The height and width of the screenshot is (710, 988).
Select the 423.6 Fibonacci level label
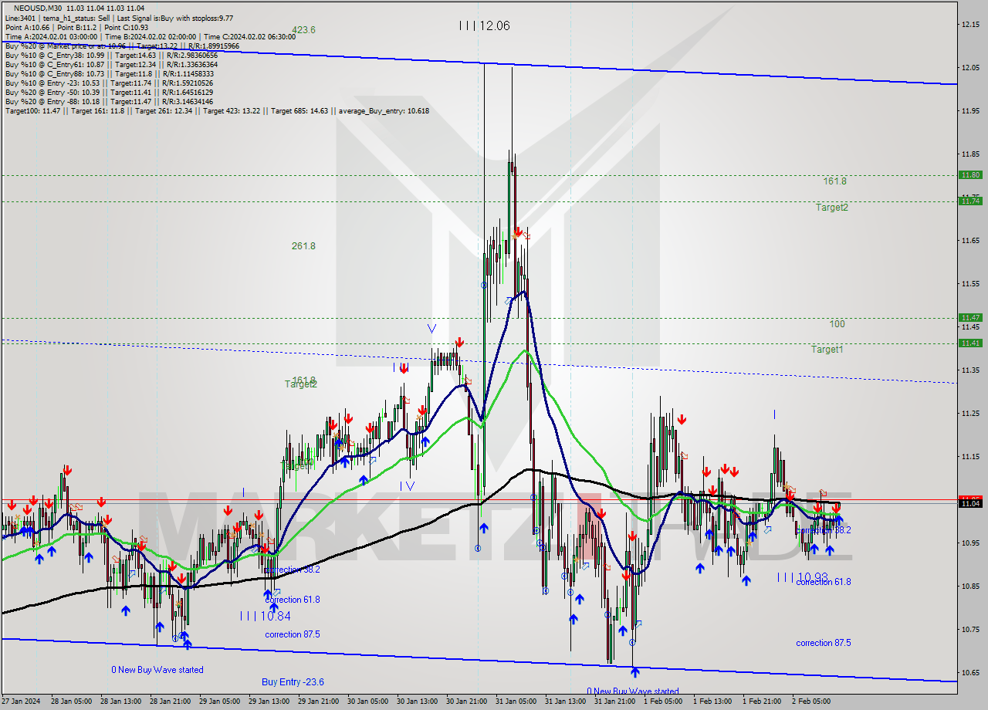click(x=303, y=30)
